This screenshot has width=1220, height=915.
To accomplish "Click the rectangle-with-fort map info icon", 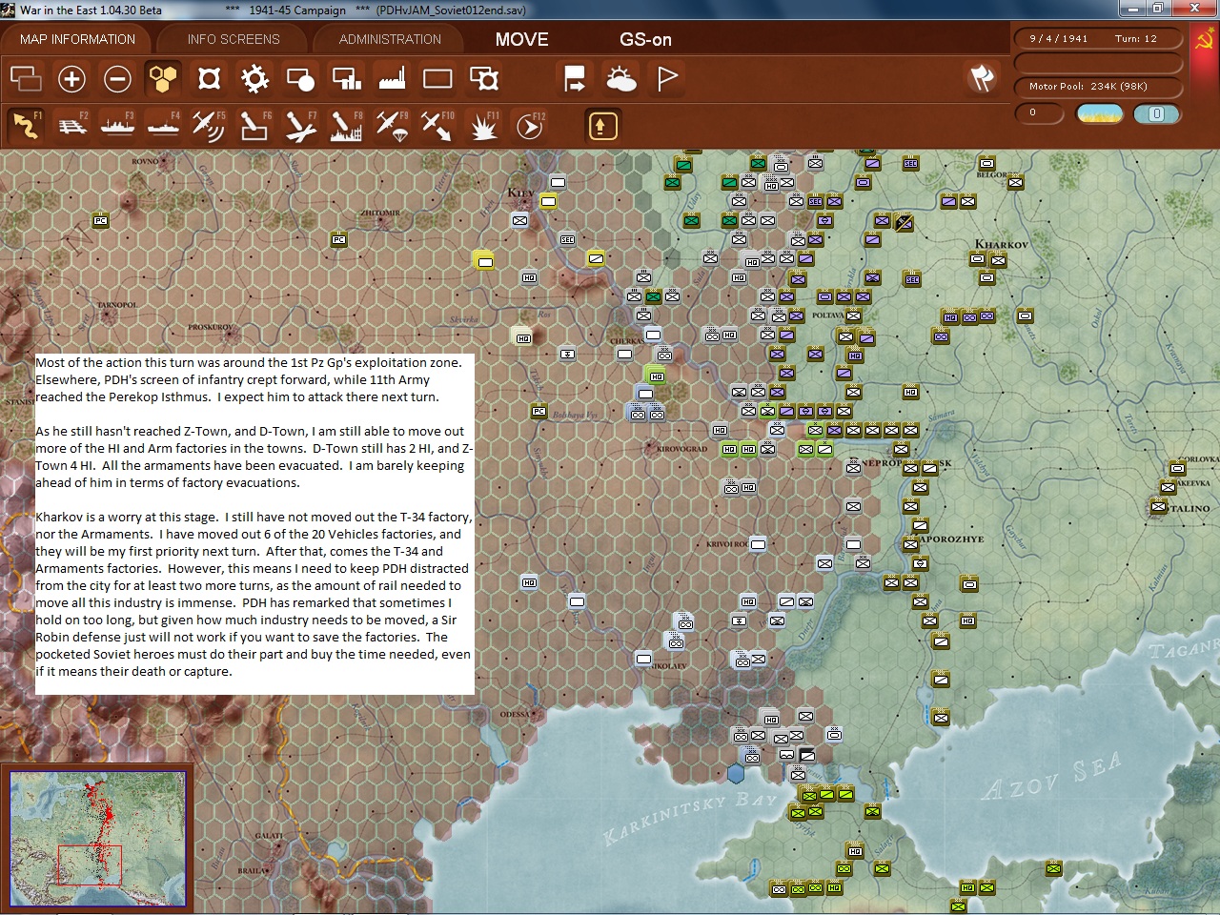I will click(484, 78).
